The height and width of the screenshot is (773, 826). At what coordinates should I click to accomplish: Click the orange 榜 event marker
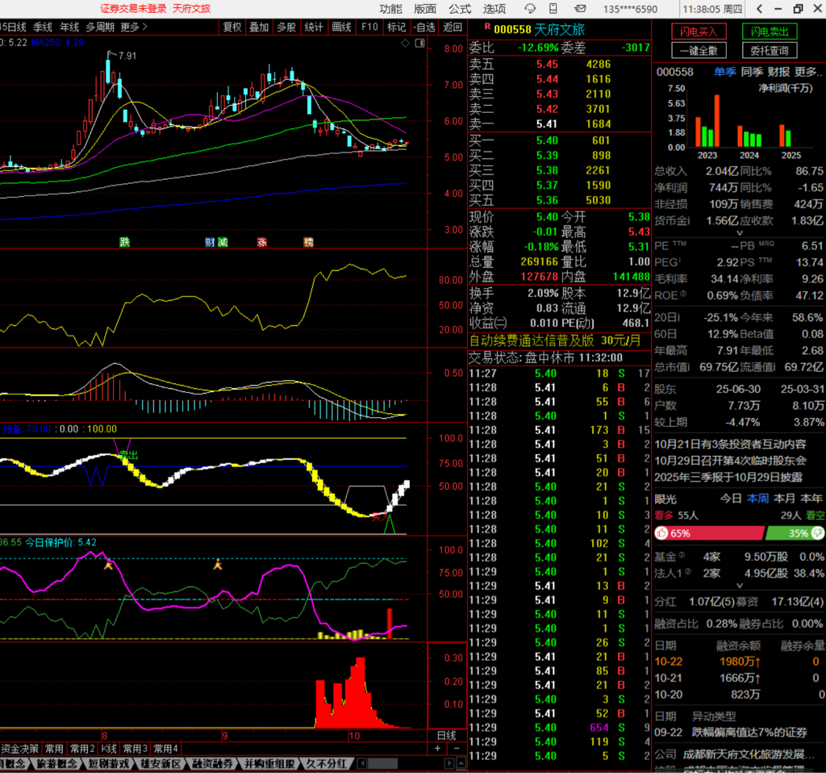click(x=309, y=242)
